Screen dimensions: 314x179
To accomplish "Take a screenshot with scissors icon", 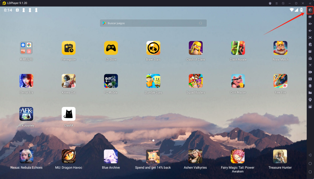I will tap(310, 65).
